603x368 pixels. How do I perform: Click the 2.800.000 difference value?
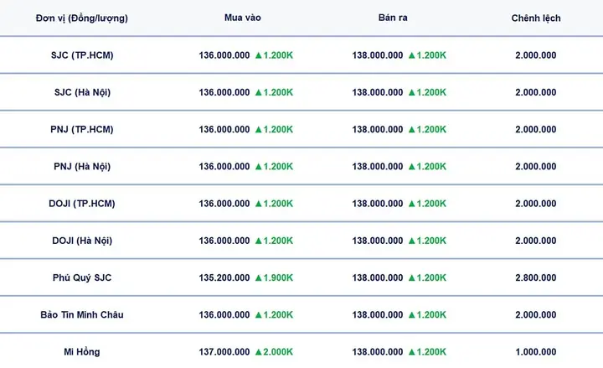tap(536, 278)
